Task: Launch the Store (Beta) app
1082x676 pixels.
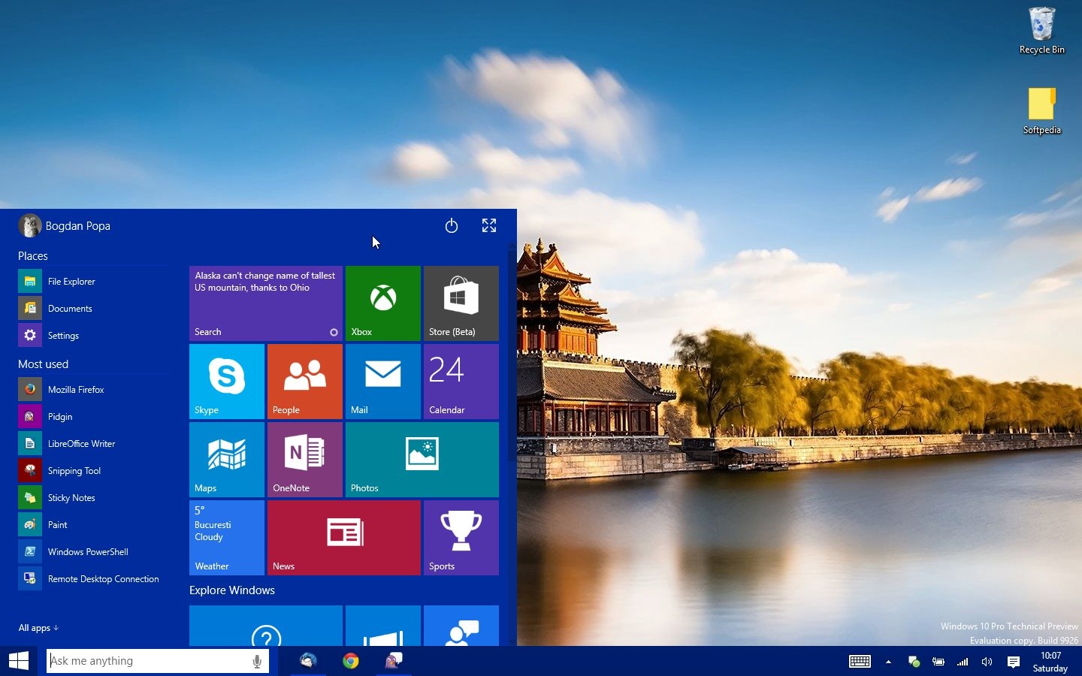Action: 461,303
